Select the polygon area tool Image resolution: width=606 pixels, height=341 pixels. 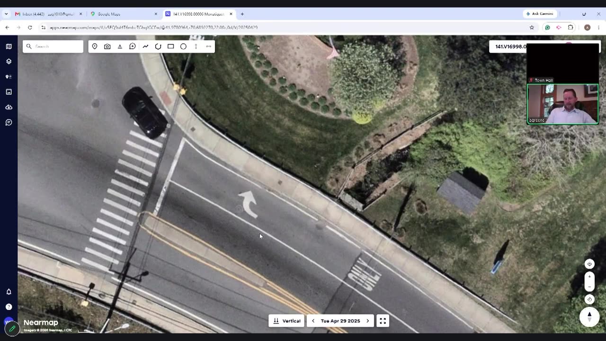point(158,46)
